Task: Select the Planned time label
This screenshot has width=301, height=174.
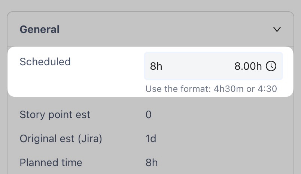Action: coord(51,163)
